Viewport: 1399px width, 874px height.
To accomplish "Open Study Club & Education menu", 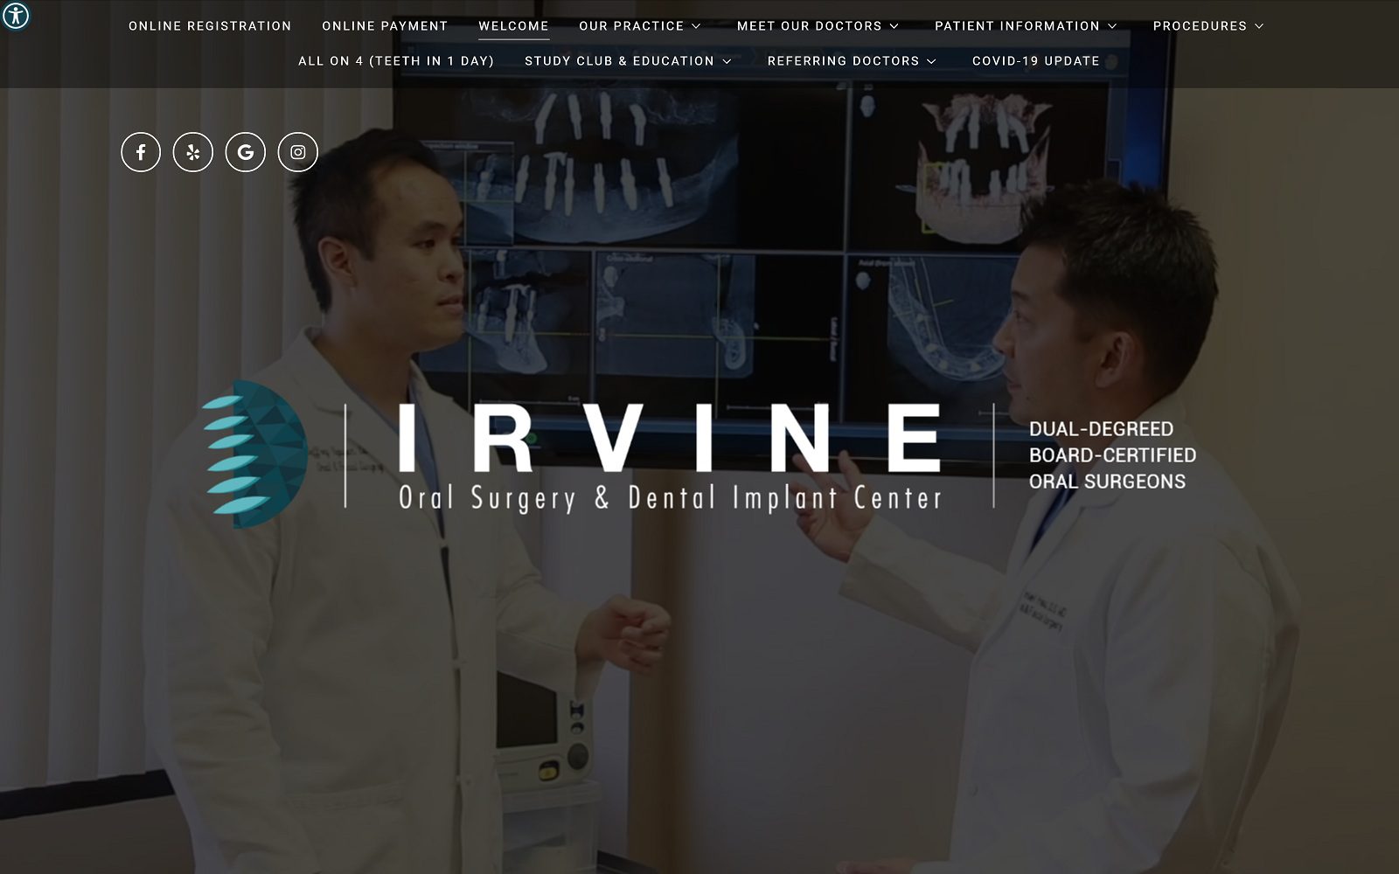I will pyautogui.click(x=619, y=61).
